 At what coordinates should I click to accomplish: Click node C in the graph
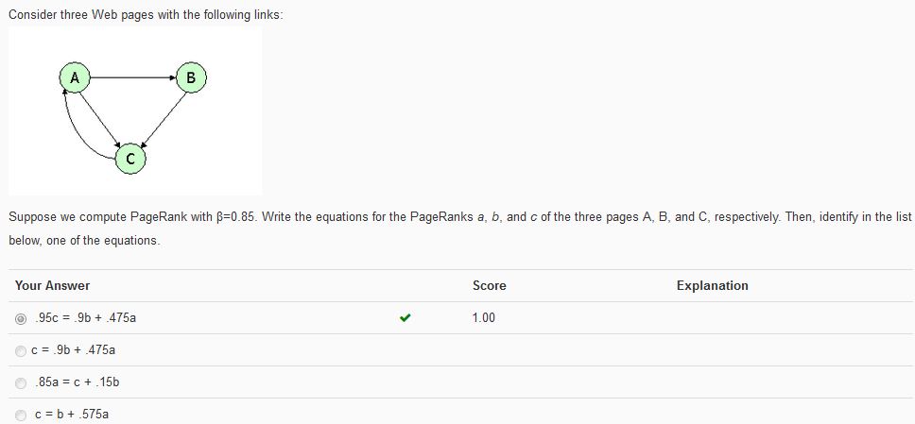coord(130,159)
